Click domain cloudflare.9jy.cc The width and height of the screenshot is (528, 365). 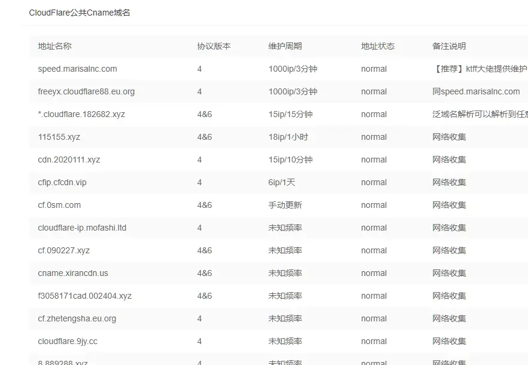(x=68, y=341)
